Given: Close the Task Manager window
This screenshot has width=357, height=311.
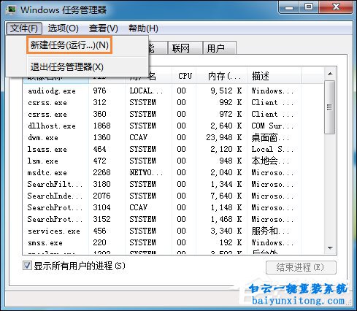Looking at the screenshot, I should tap(337, 7).
